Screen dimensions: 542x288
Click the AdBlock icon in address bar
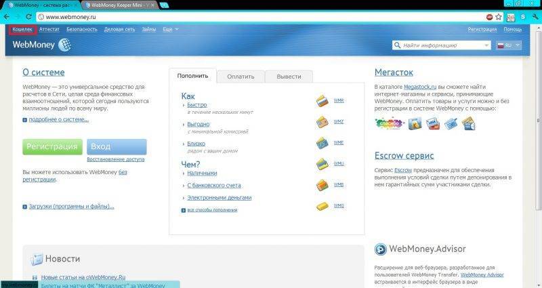coord(489,16)
